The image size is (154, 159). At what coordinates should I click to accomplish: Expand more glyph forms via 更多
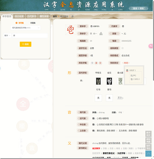pos(120,98)
